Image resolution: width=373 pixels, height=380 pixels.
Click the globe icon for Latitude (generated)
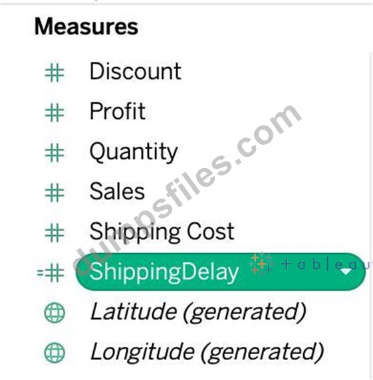(55, 313)
